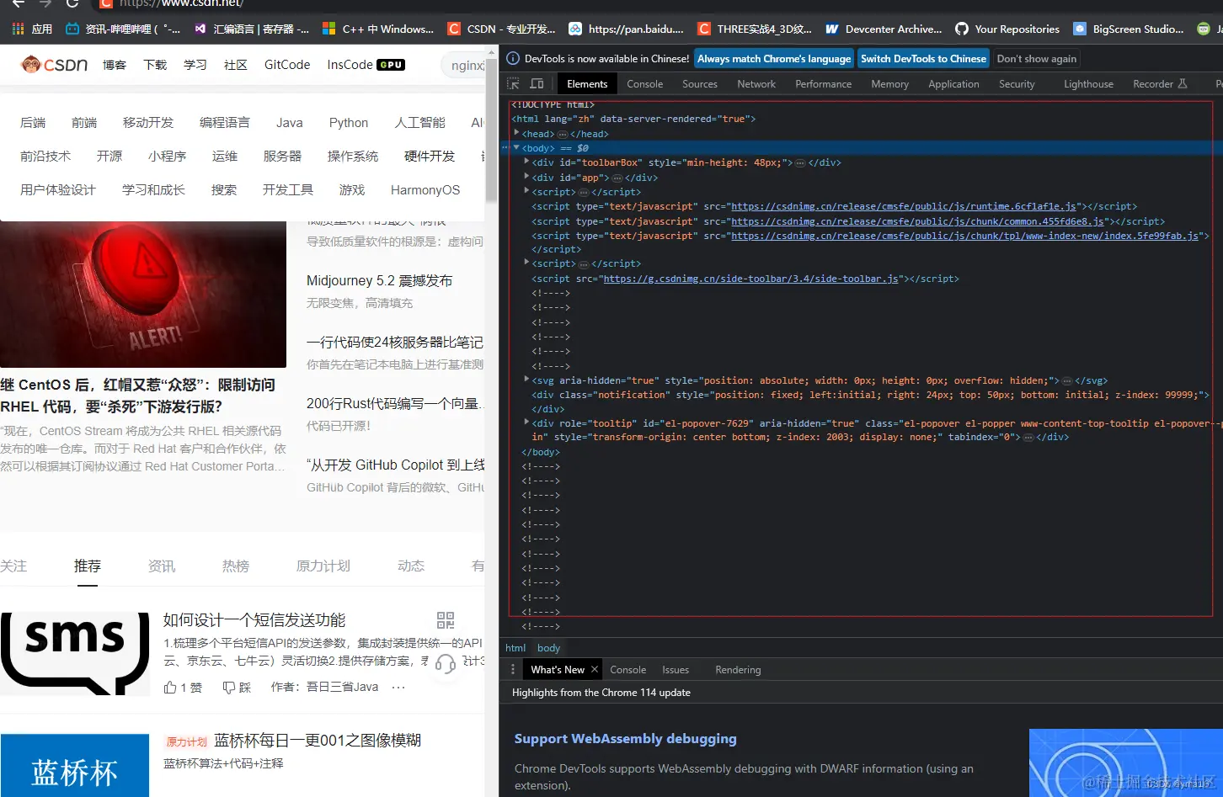Click the CSDN logo
1223x797 pixels.
pos(53,65)
